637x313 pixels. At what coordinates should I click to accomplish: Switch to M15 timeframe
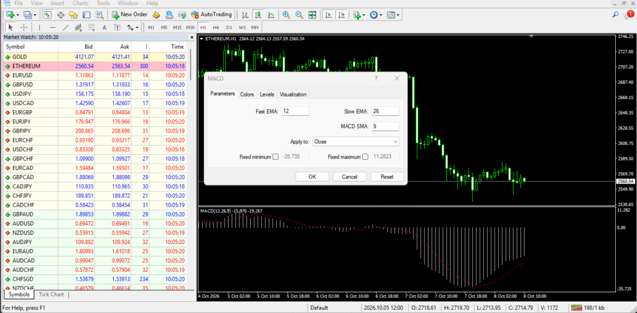177,27
